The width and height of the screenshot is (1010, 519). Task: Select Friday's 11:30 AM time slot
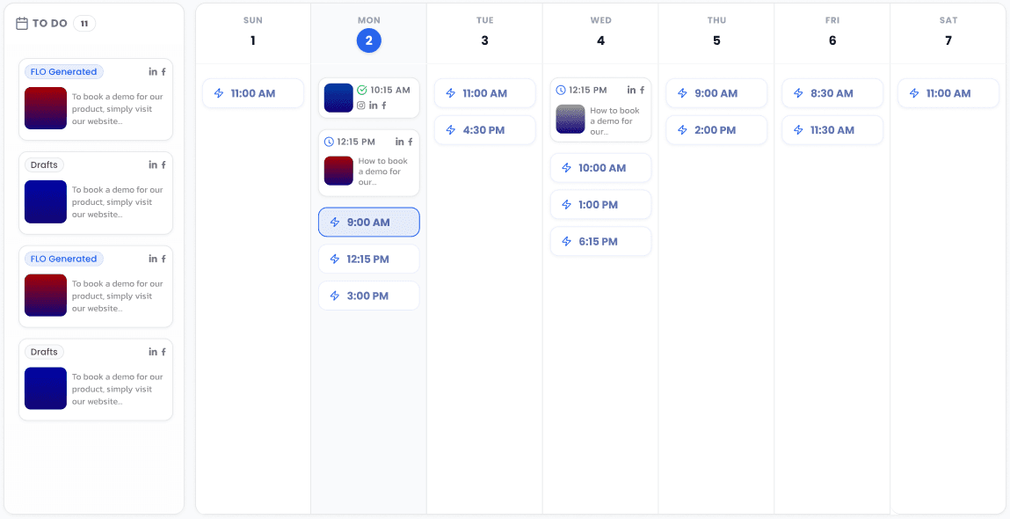click(x=832, y=130)
